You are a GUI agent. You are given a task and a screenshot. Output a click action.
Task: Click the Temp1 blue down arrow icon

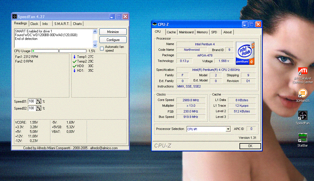[x=74, y=57]
